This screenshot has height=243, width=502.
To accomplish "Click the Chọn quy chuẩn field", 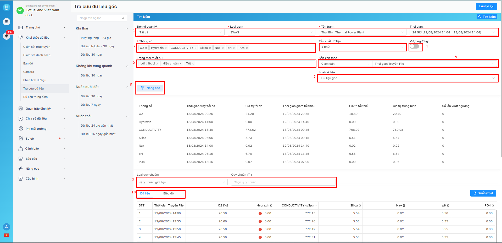I will [283, 182].
